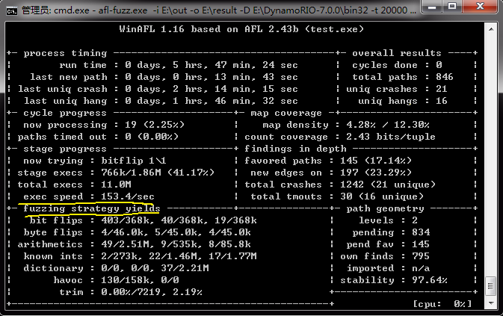Viewport: 503px width, 316px height.
Task: Click count coverage '2.43 bits/tuple'
Action: tap(391, 137)
